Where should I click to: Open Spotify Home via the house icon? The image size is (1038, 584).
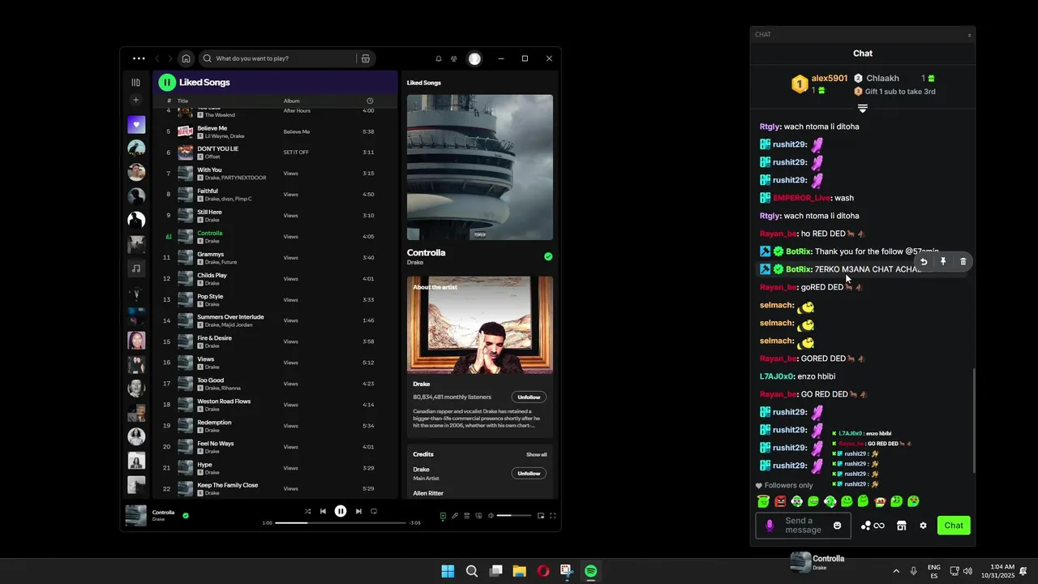pyautogui.click(x=186, y=58)
